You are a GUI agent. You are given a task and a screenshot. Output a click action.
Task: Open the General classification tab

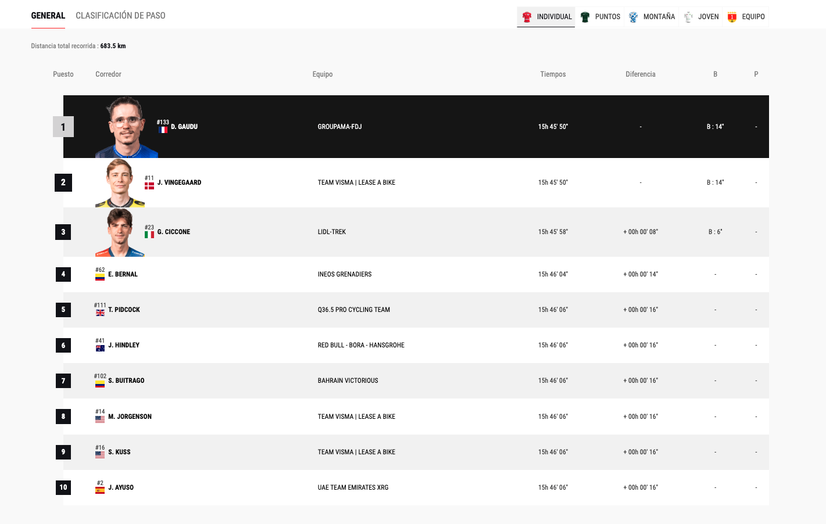(48, 16)
